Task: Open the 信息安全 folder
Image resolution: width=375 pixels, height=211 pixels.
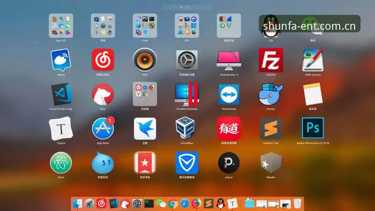Action: coord(229,26)
